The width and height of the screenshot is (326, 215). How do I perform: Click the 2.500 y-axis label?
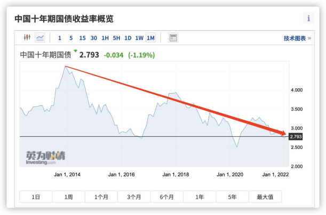pos(297,147)
